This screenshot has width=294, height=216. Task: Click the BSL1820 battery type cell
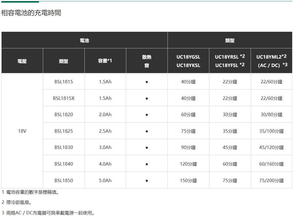point(64,115)
